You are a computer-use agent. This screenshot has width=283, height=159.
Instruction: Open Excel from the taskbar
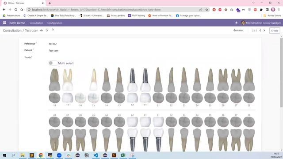click(x=123, y=155)
